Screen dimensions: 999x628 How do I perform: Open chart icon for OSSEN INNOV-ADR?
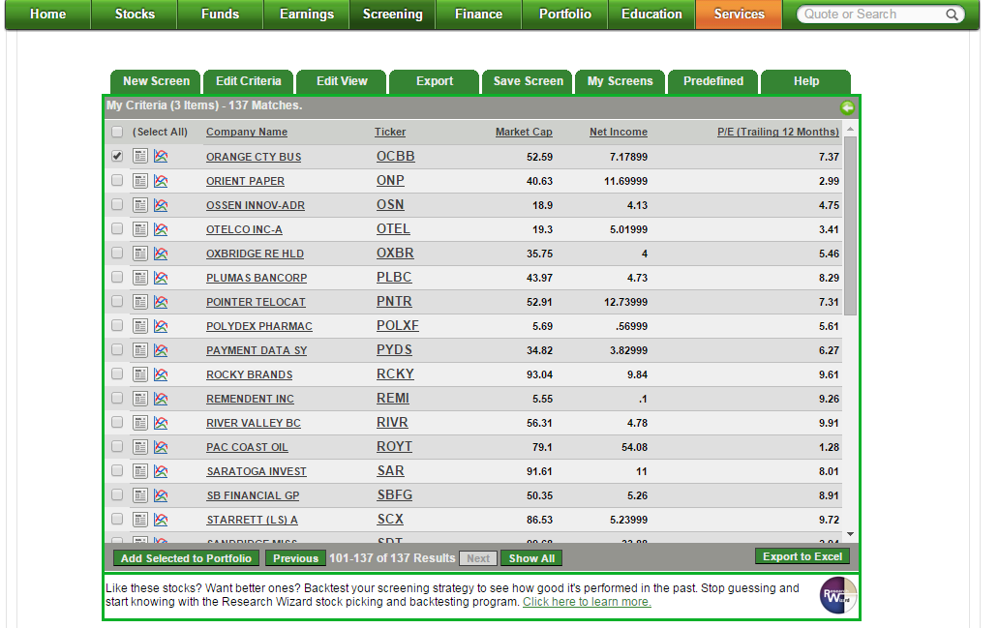click(161, 204)
